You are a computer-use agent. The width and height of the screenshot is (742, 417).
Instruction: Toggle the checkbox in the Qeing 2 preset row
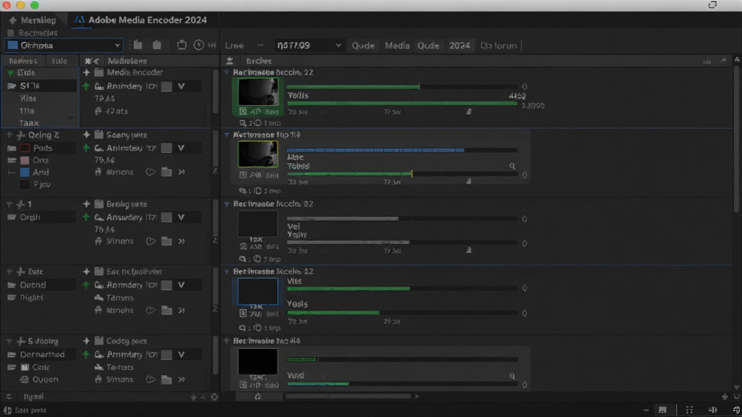tap(167, 148)
